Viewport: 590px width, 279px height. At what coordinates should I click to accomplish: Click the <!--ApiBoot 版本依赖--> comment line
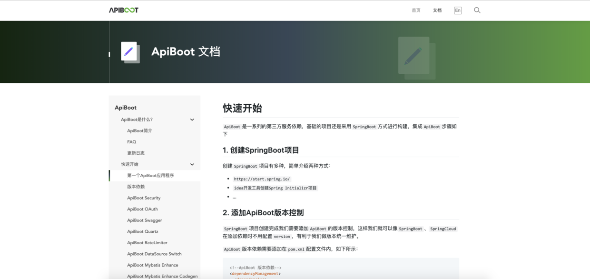[256, 268]
